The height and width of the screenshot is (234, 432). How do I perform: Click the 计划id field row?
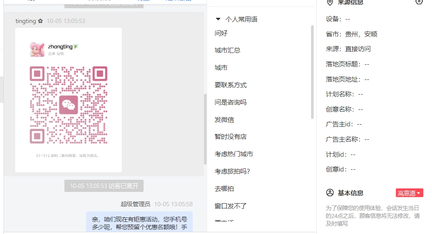[x=341, y=154]
